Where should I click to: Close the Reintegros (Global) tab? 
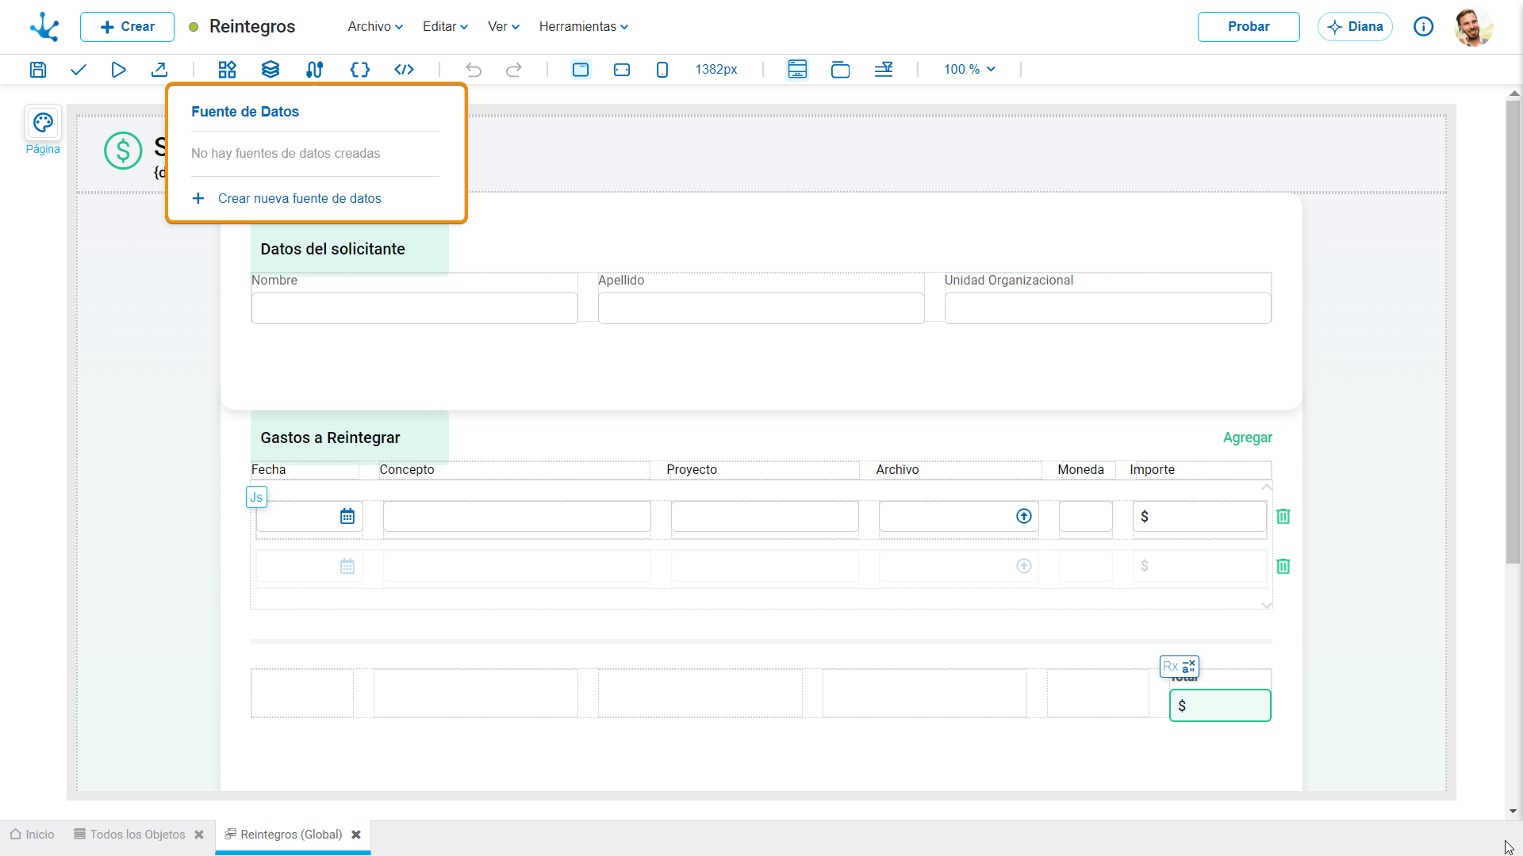(x=356, y=835)
